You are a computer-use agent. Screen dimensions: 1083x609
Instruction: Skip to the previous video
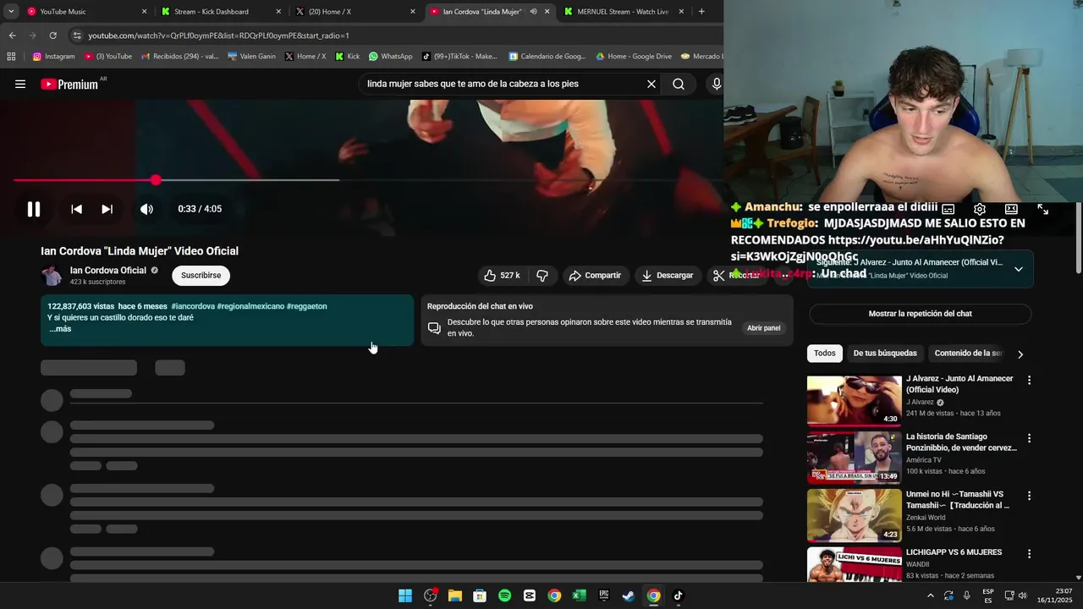point(76,209)
